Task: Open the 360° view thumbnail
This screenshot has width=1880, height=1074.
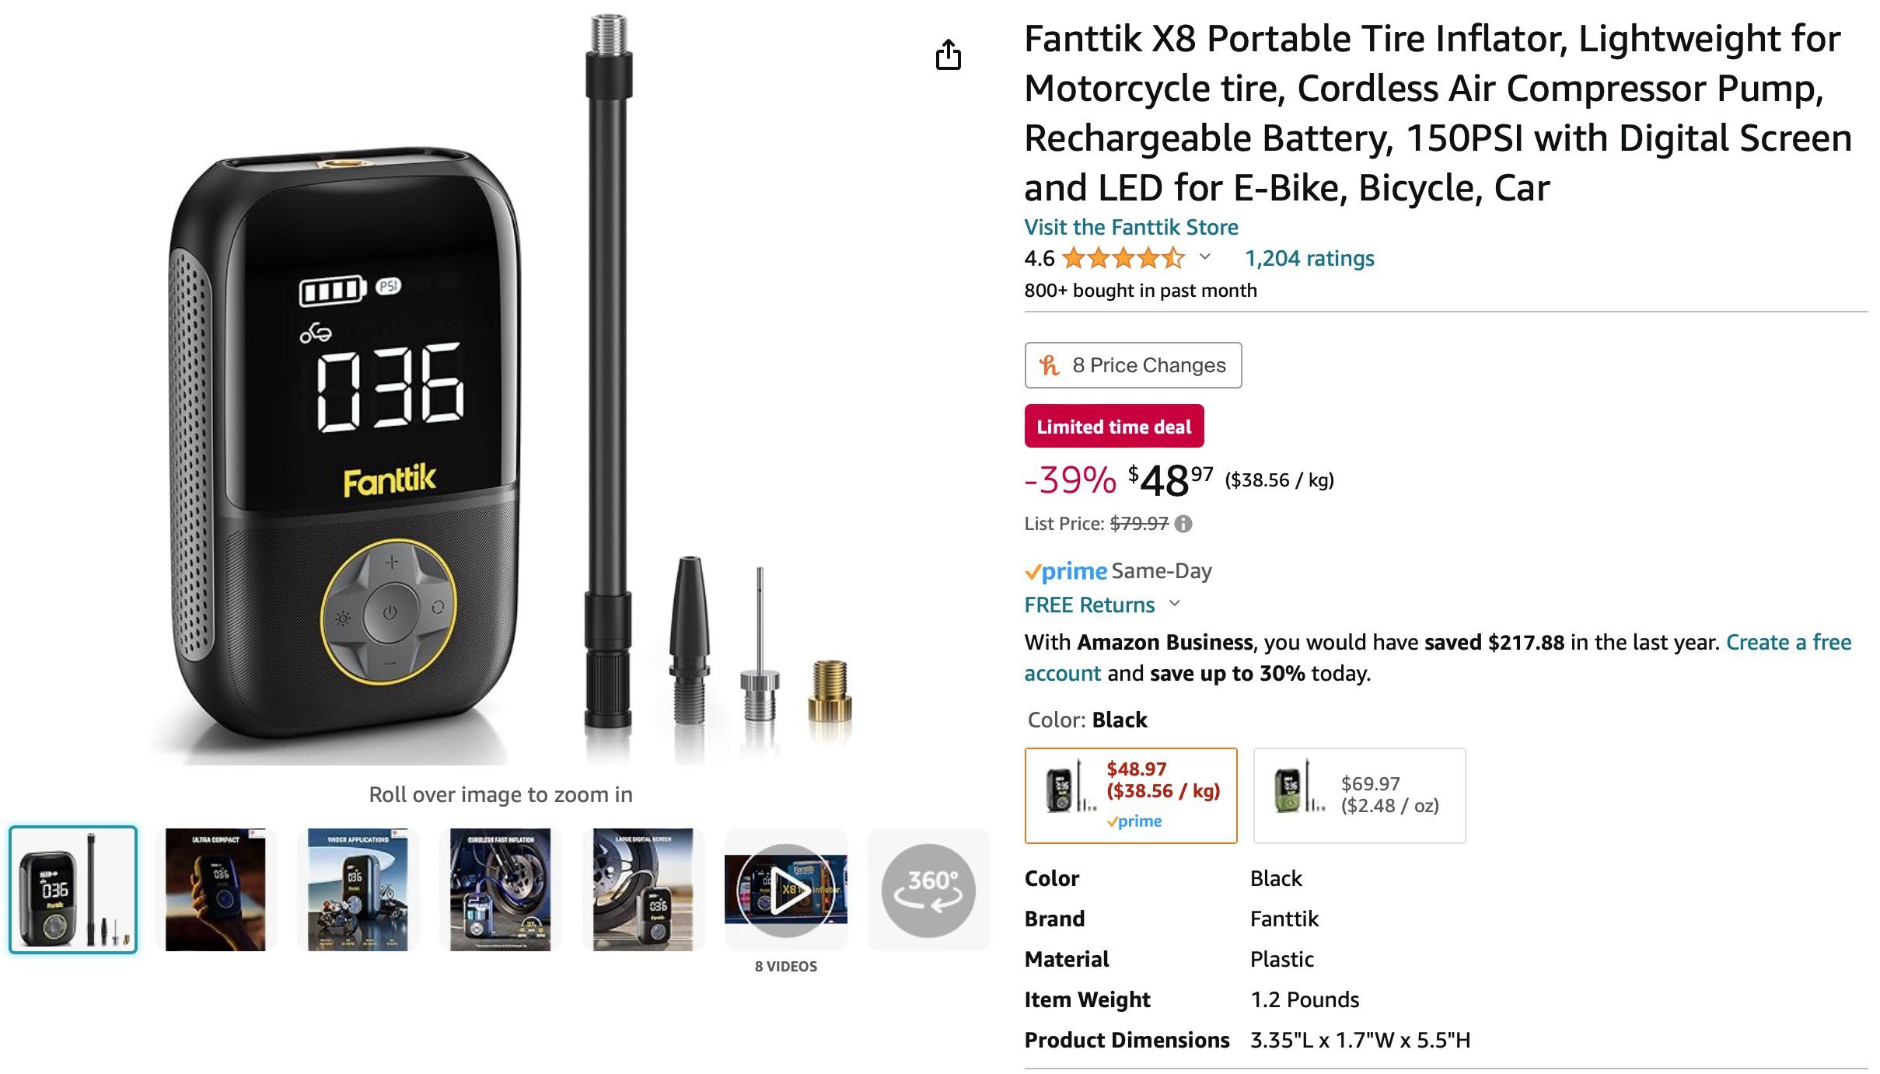Action: coord(928,890)
